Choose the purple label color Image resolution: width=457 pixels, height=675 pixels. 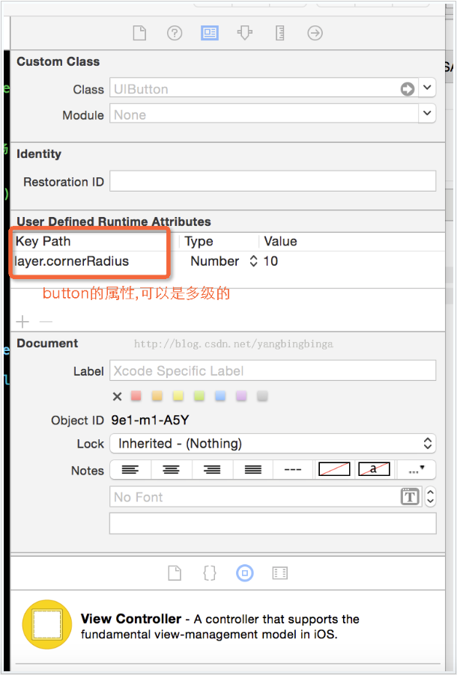(241, 396)
